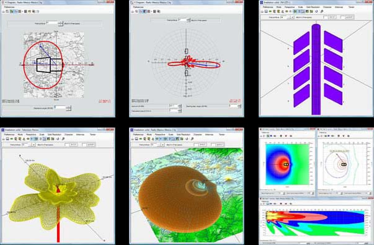Click print icon in top-left H Diagram window
The width and height of the screenshot is (374, 245).
tap(4, 11)
